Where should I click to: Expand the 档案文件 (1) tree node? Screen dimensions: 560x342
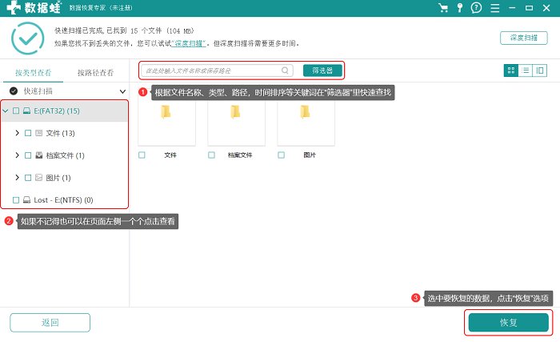pos(17,155)
